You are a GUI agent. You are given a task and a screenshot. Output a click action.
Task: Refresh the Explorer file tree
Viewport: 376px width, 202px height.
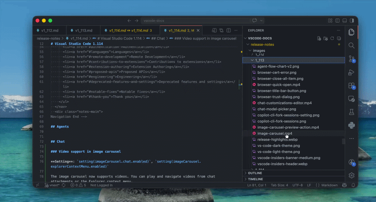pos(332,38)
